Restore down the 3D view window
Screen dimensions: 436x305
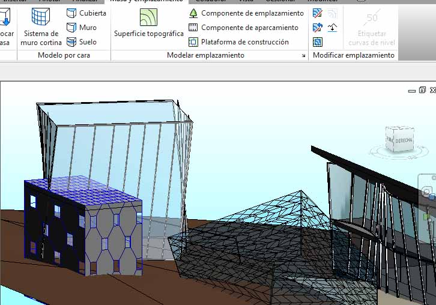click(x=422, y=90)
